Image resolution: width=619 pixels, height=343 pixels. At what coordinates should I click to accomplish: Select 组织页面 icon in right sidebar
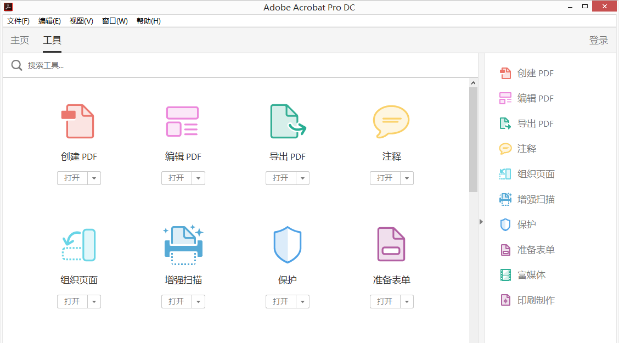pyautogui.click(x=505, y=174)
